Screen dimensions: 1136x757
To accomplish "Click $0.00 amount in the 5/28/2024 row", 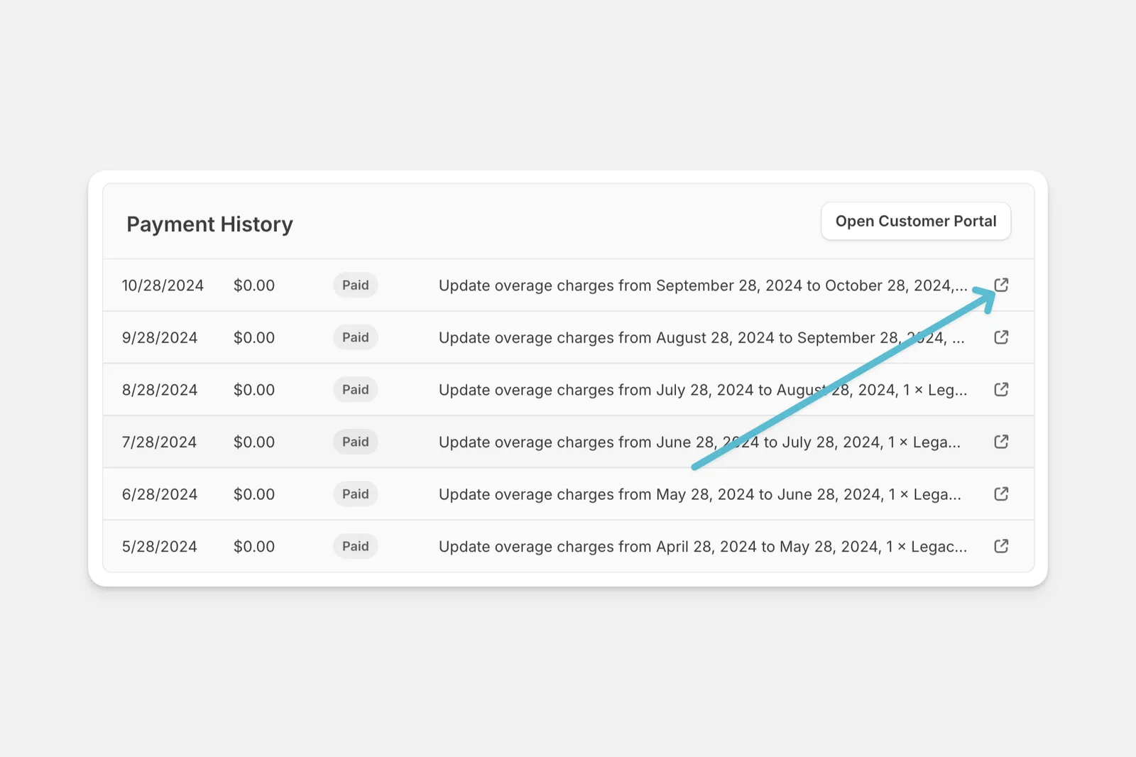I will pyautogui.click(x=254, y=547).
